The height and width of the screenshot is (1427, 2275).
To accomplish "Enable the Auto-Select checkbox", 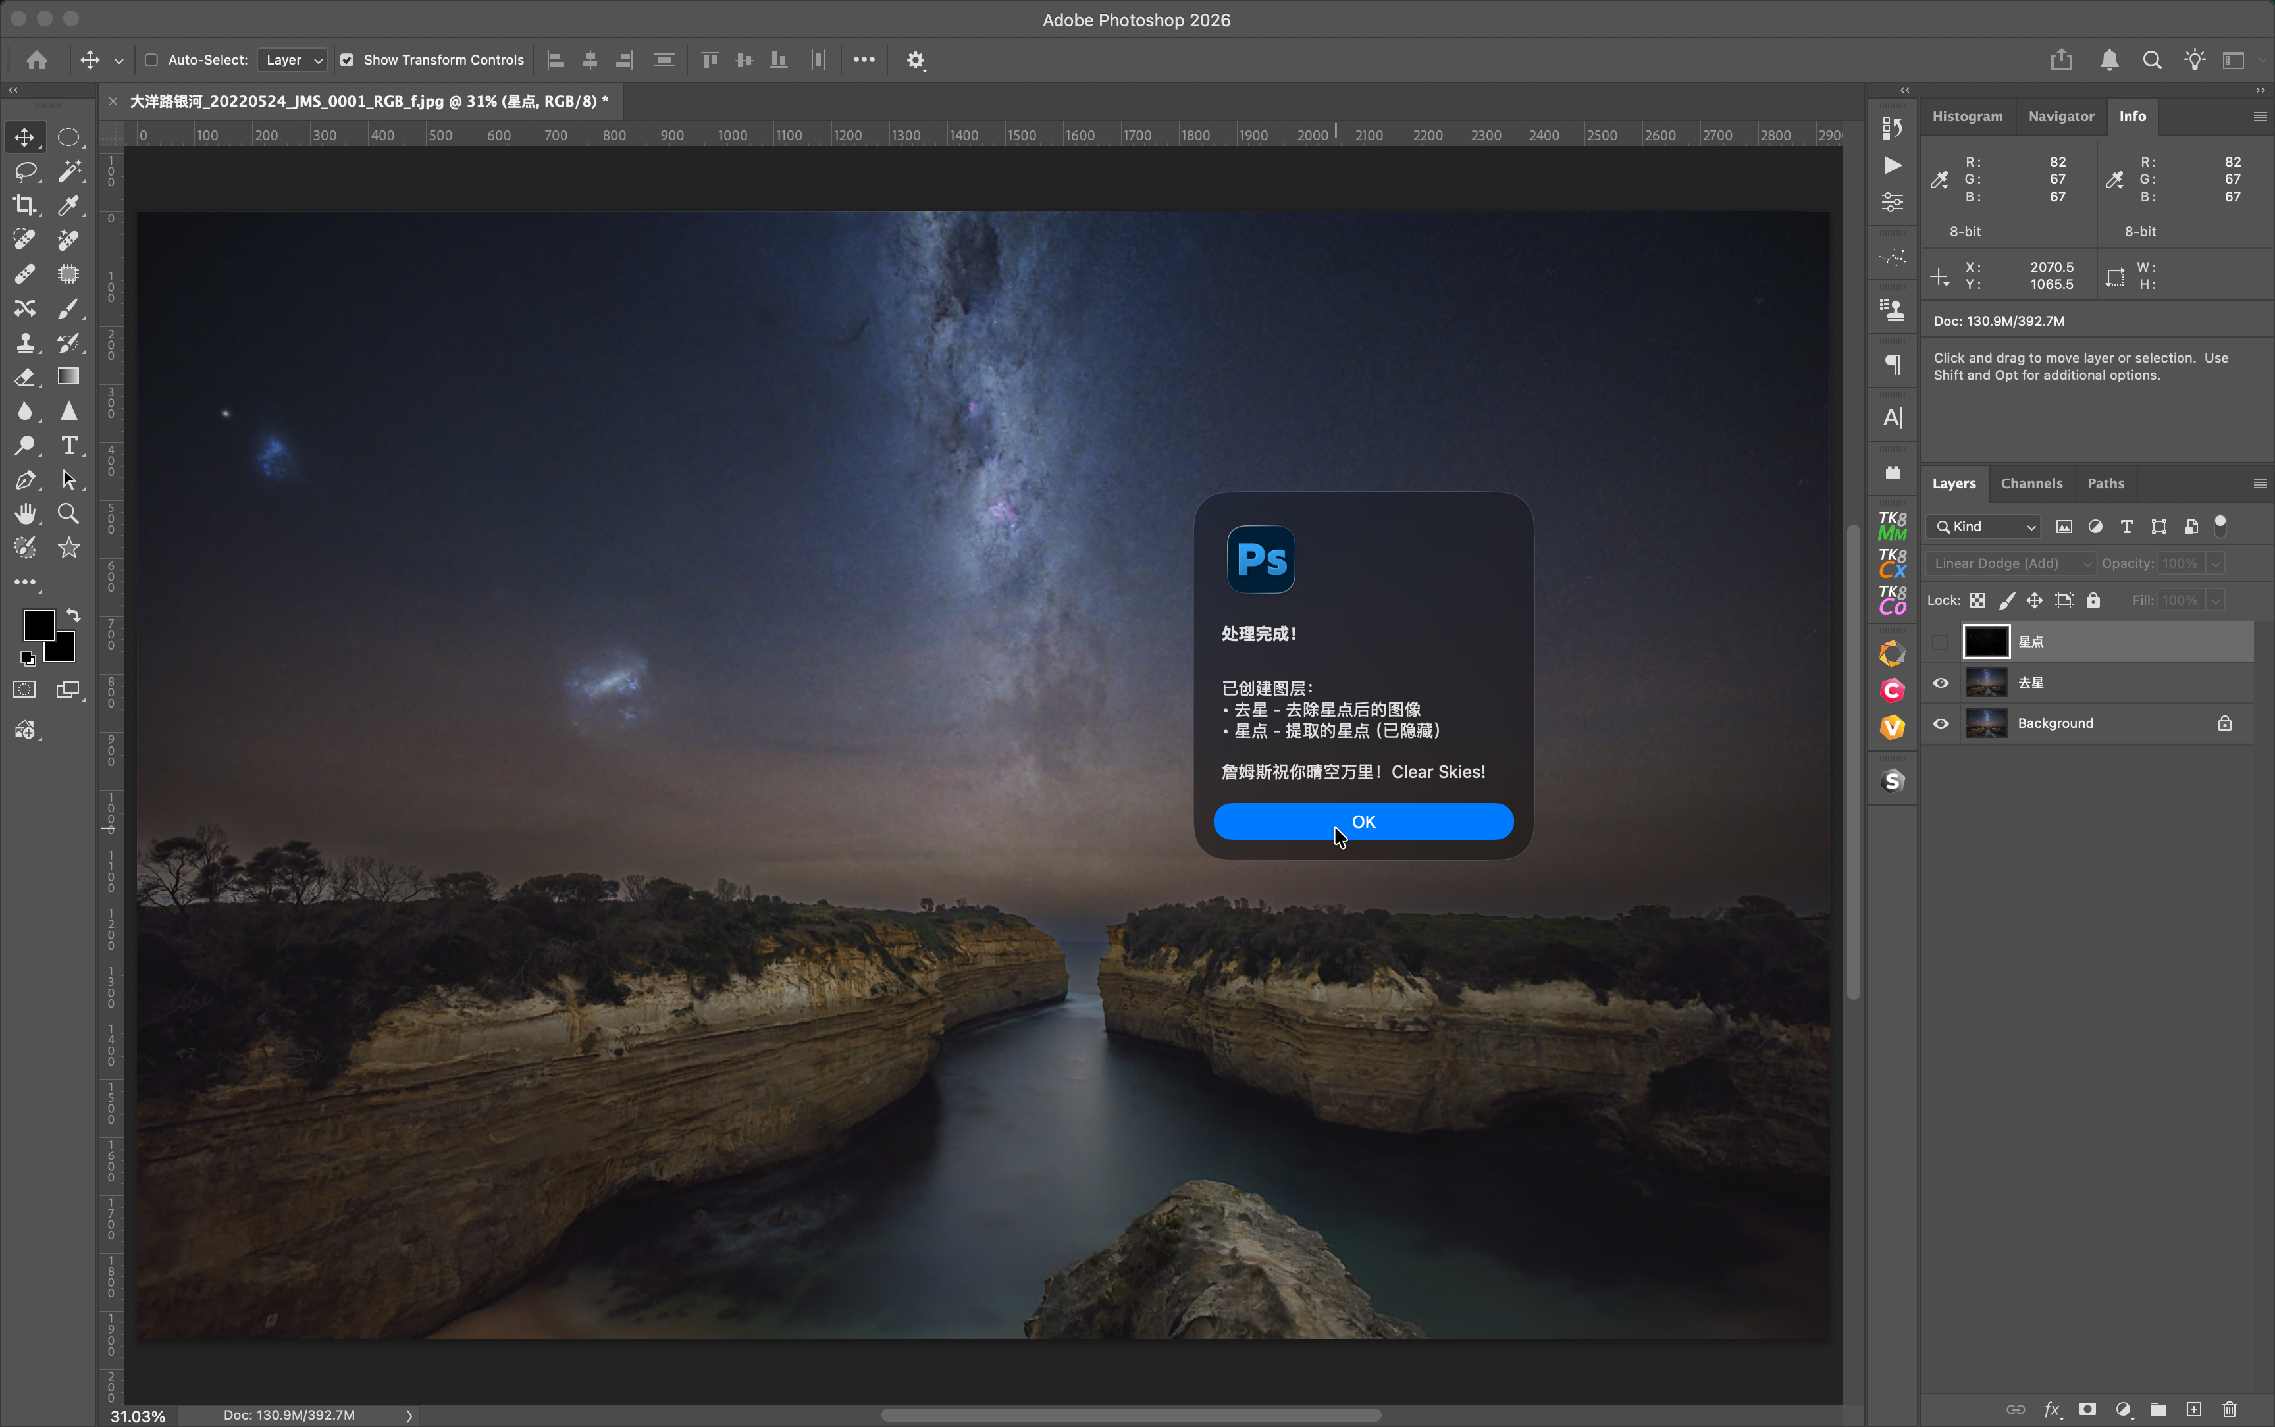I will [x=151, y=59].
